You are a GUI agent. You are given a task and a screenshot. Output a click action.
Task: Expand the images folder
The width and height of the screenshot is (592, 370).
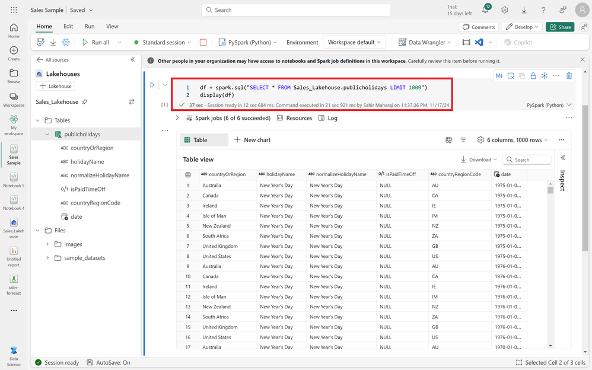pyautogui.click(x=47, y=244)
